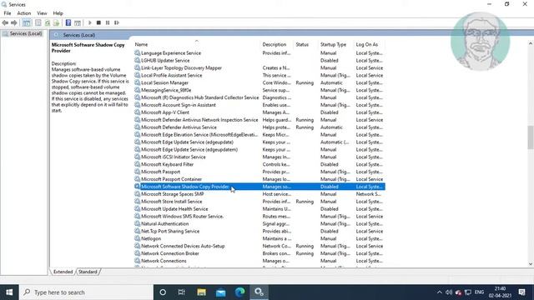Select the MessagingService_98f0e row

[259, 90]
